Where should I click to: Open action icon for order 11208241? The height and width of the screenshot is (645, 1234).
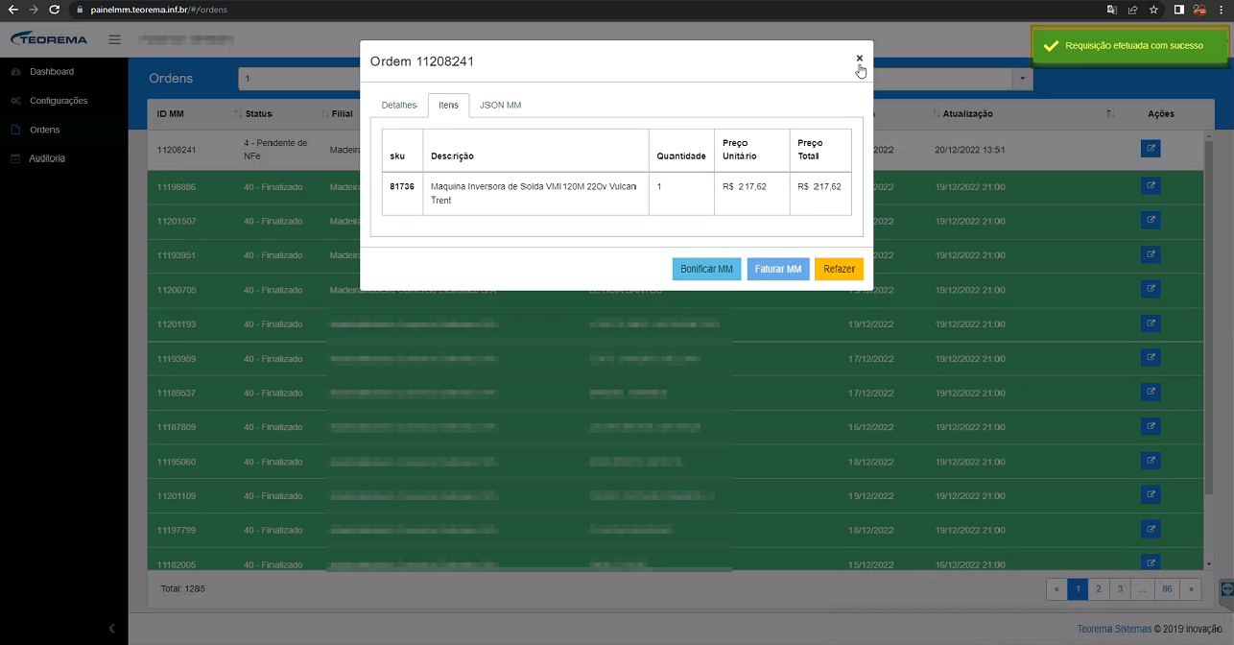1151,149
